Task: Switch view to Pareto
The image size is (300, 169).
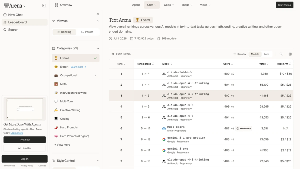Action: coord(87,32)
